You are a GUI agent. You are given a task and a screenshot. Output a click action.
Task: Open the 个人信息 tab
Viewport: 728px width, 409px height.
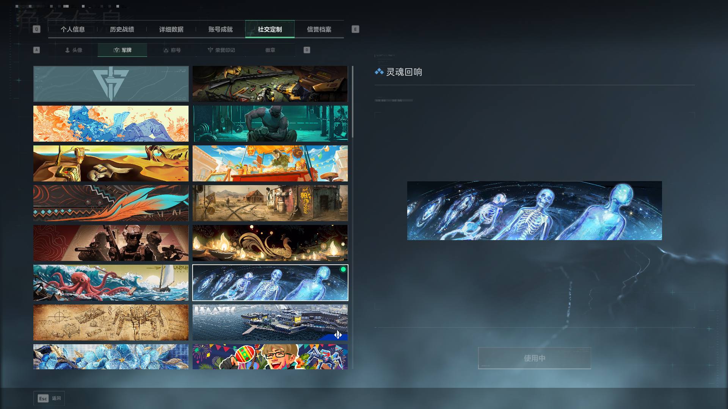pyautogui.click(x=73, y=29)
